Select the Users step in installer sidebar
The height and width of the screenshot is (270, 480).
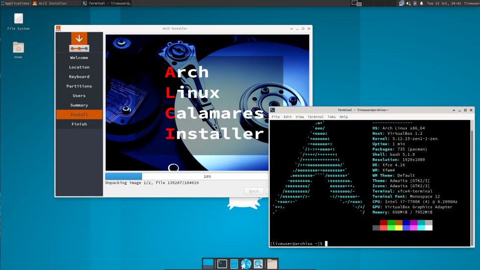click(x=79, y=96)
